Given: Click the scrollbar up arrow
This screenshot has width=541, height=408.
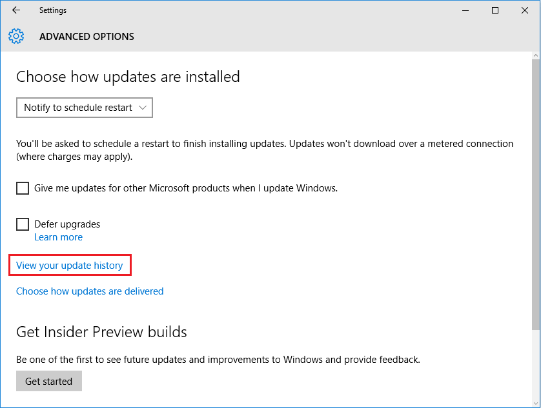Looking at the screenshot, I should (535, 57).
